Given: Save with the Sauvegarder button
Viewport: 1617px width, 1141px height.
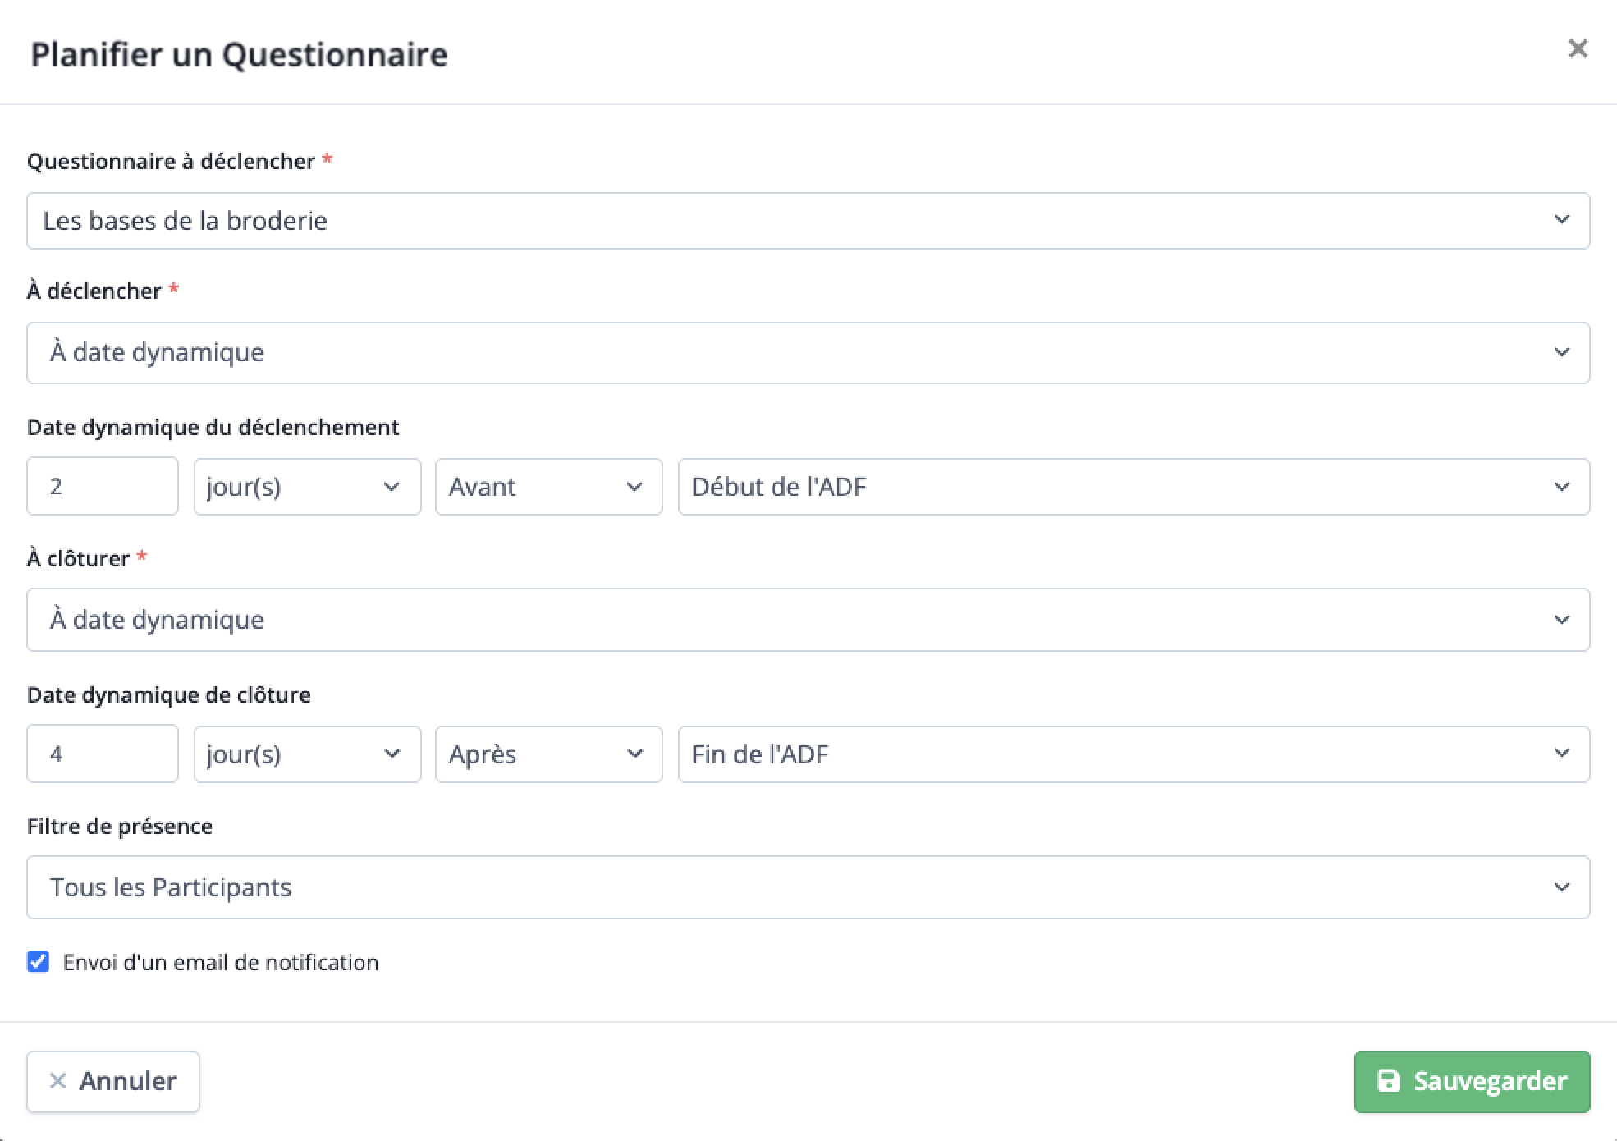Looking at the screenshot, I should [1472, 1082].
